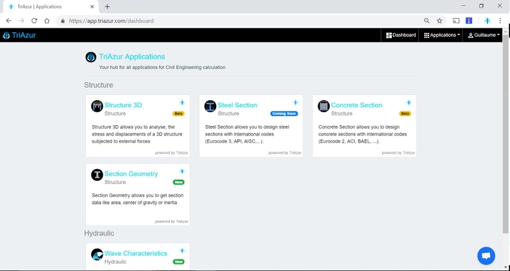Click the Section Geometry description text
This screenshot has width=510, height=271.
[x=138, y=199]
